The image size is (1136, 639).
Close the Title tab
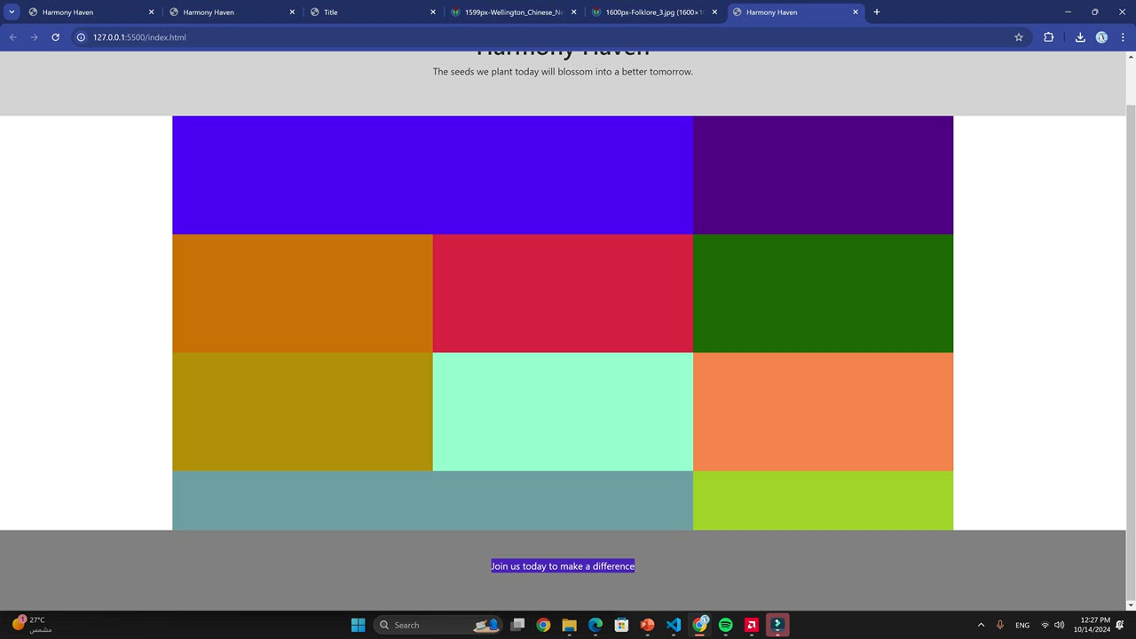coord(433,12)
